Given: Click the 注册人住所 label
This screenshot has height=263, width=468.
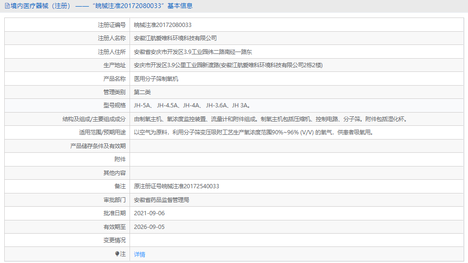Looking at the screenshot, I should point(112,52).
